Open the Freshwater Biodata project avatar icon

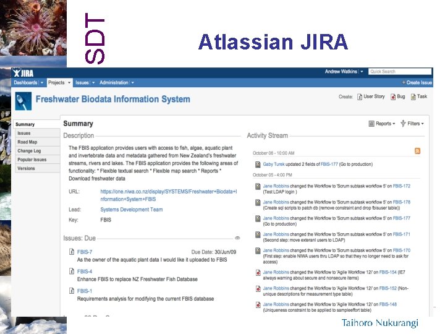(x=23, y=101)
